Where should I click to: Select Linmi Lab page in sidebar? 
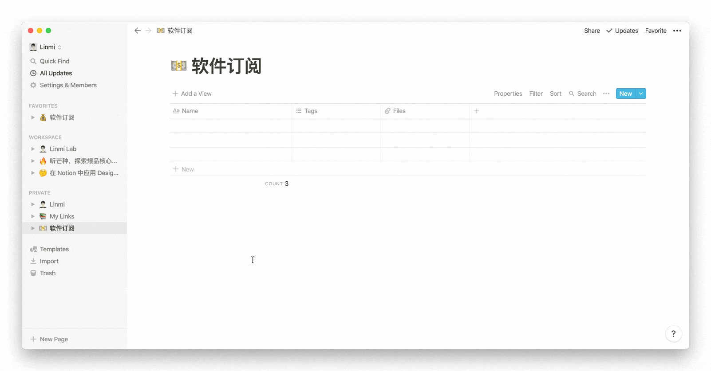pos(75,149)
